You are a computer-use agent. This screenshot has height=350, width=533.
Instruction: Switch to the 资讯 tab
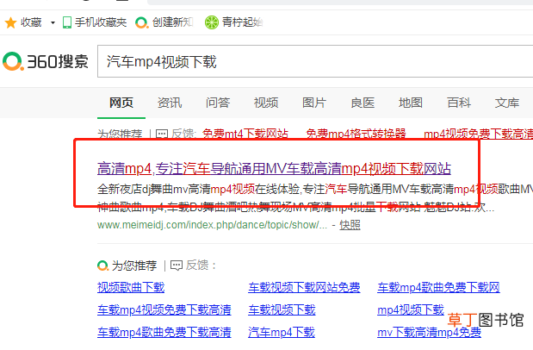170,103
